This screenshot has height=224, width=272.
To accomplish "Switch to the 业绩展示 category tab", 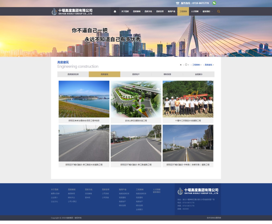I will 199,74.
